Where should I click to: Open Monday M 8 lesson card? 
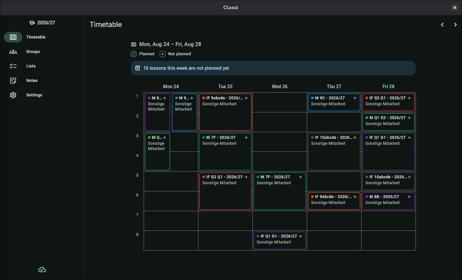pos(158,112)
